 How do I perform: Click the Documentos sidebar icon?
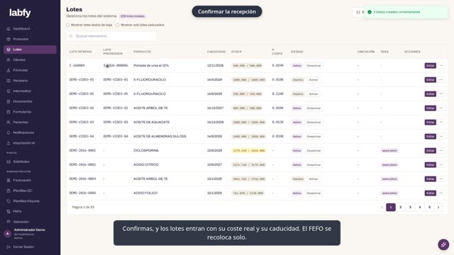coord(9,101)
